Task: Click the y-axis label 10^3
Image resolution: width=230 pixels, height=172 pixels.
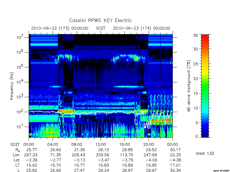Action: click(x=20, y=97)
